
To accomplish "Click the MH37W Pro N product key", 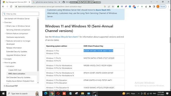I will click(x=99, y=58).
